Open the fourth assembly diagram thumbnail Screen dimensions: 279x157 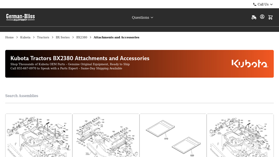click(240, 135)
